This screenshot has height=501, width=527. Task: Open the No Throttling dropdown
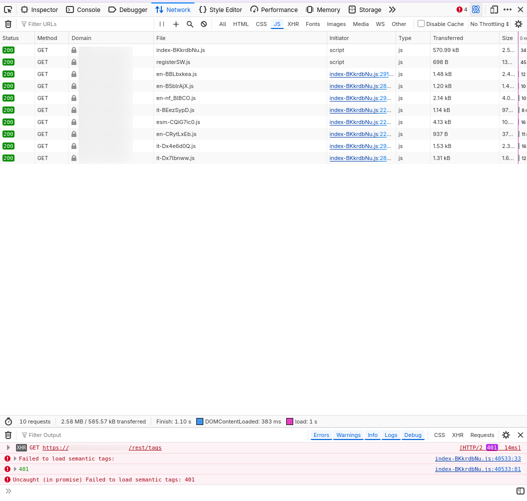[490, 24]
